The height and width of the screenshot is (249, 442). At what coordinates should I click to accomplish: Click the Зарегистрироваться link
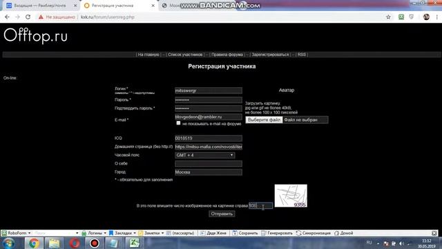click(x=270, y=55)
